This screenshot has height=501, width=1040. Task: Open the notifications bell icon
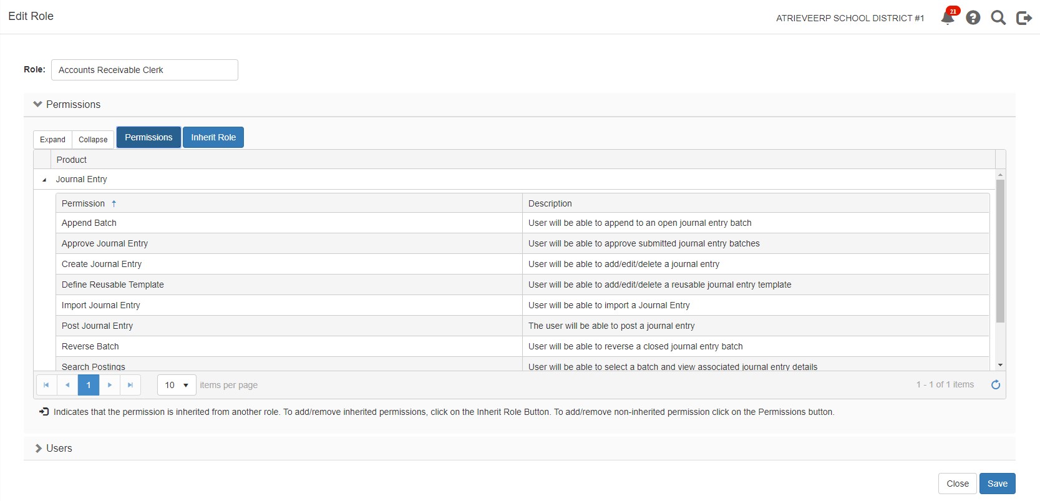pyautogui.click(x=947, y=17)
